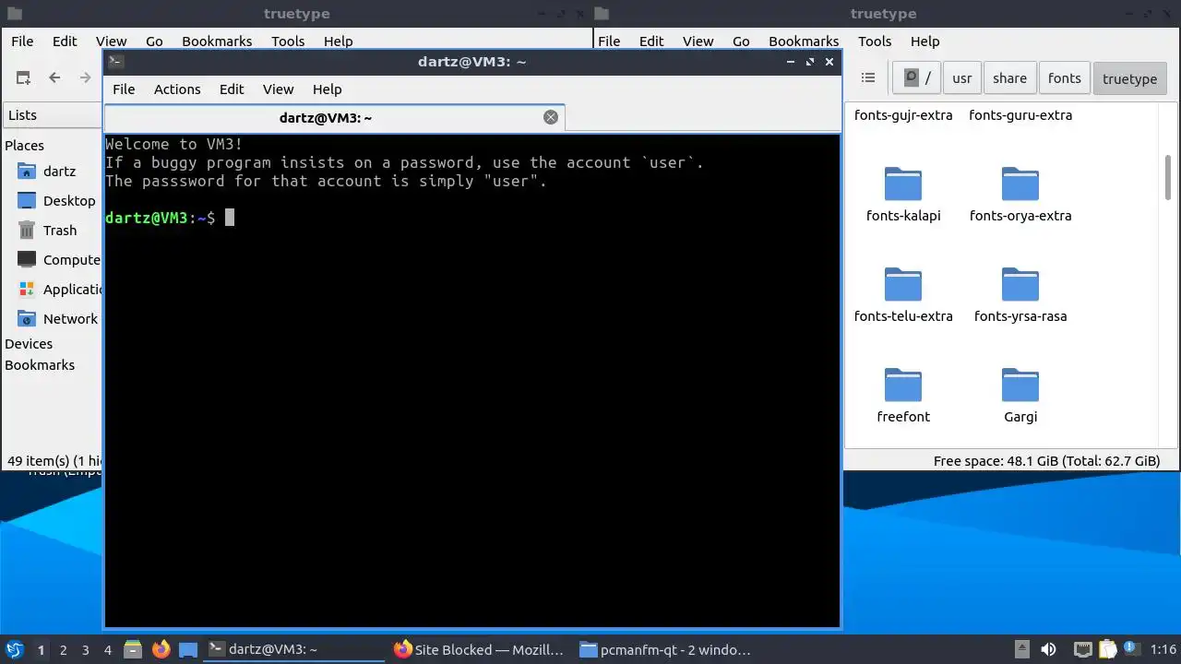This screenshot has height=664, width=1181.
Task: Switch to desktop workspace 3
Action: [85, 650]
